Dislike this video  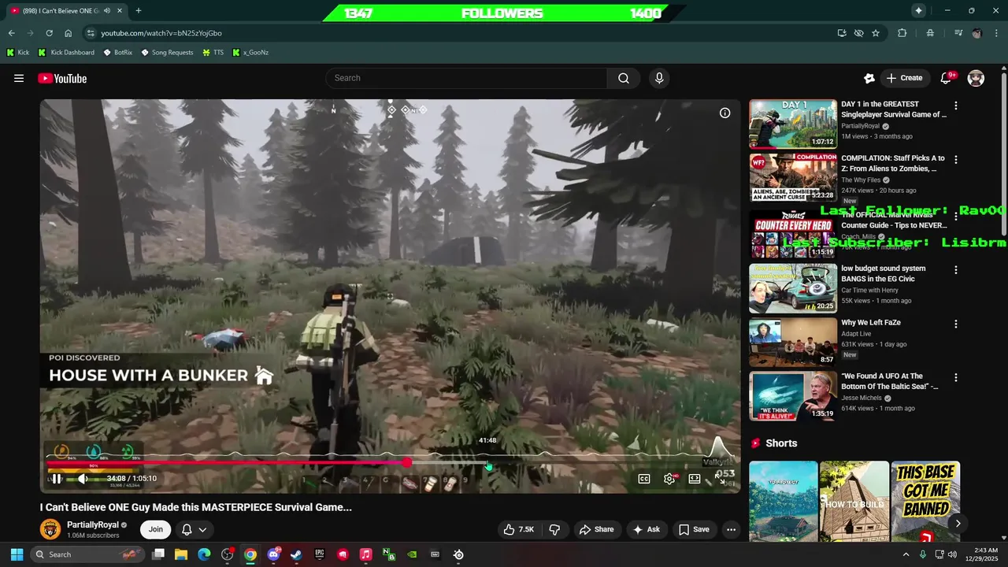554,529
